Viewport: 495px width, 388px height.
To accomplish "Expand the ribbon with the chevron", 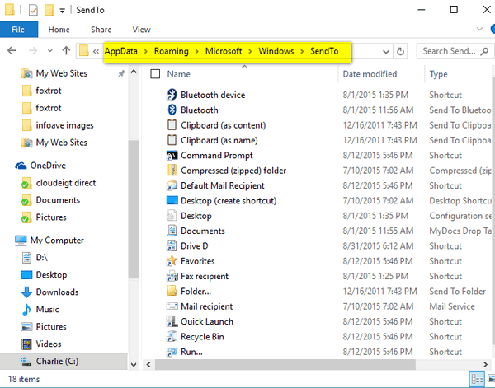I will coord(479,30).
